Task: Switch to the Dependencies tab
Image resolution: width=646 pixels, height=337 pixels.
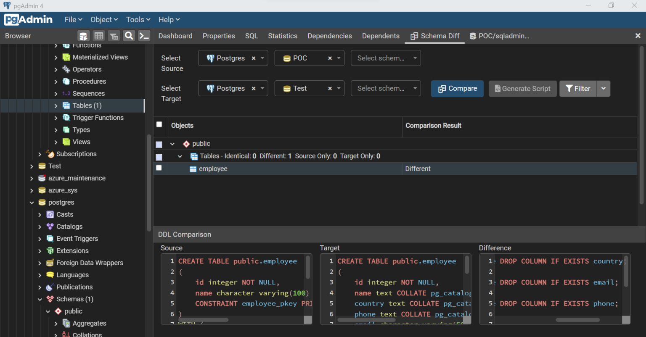Action: tap(330, 36)
